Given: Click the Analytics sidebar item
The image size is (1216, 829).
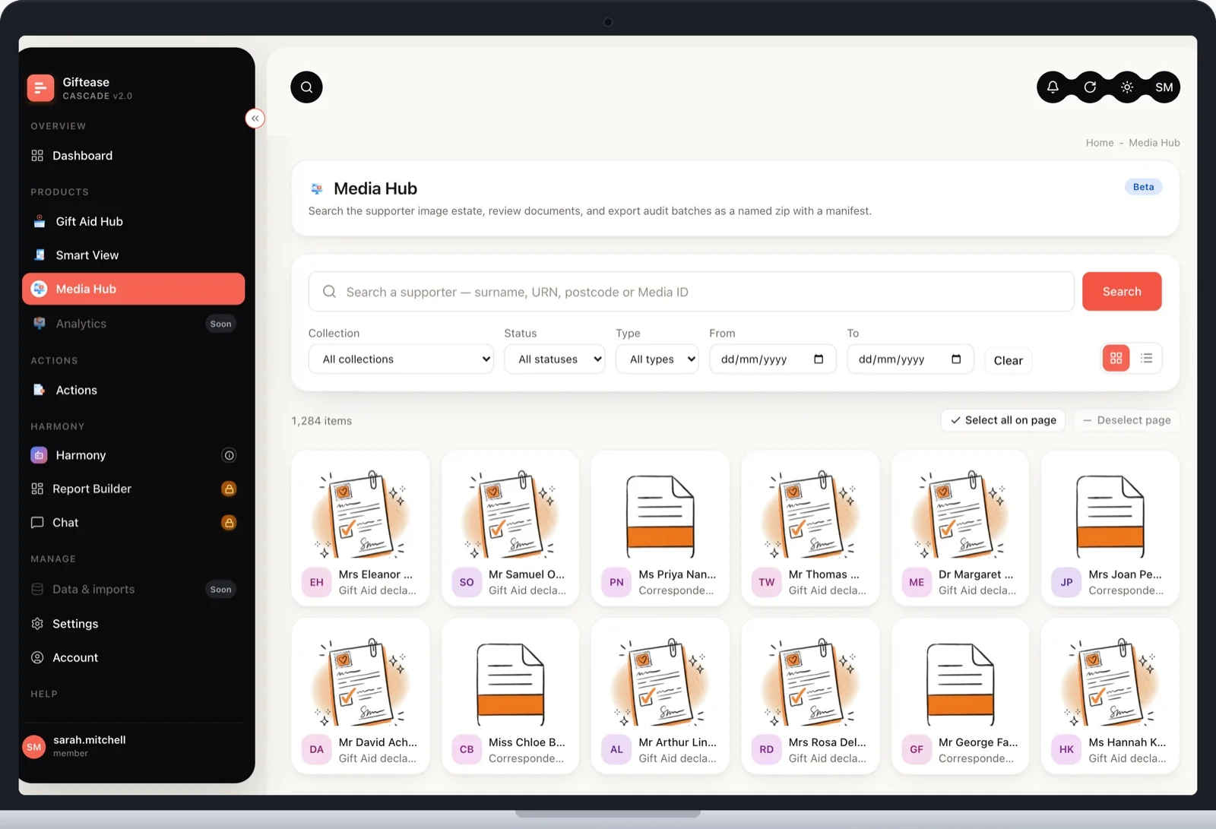Looking at the screenshot, I should 134,324.
